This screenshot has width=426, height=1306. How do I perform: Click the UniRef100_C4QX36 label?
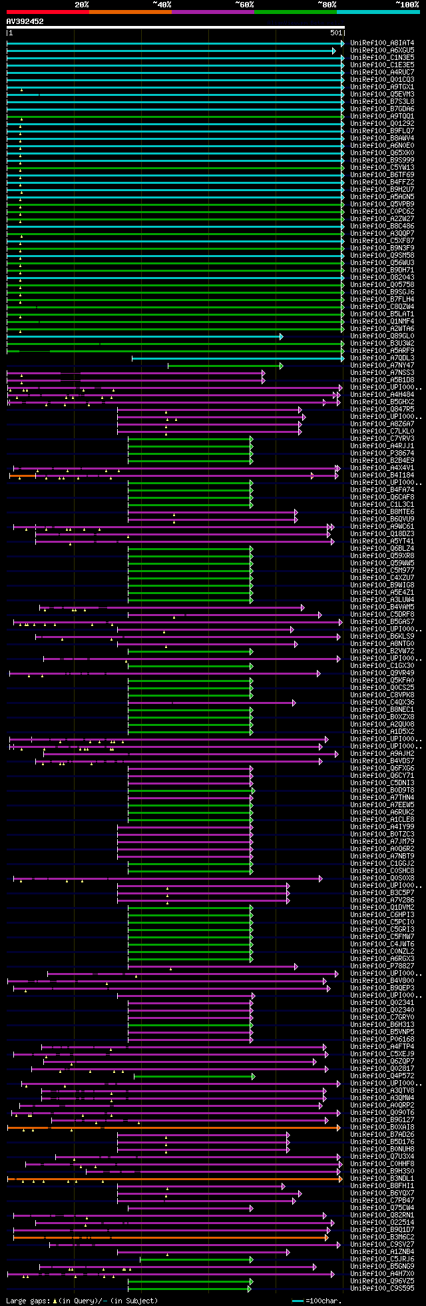382,703
